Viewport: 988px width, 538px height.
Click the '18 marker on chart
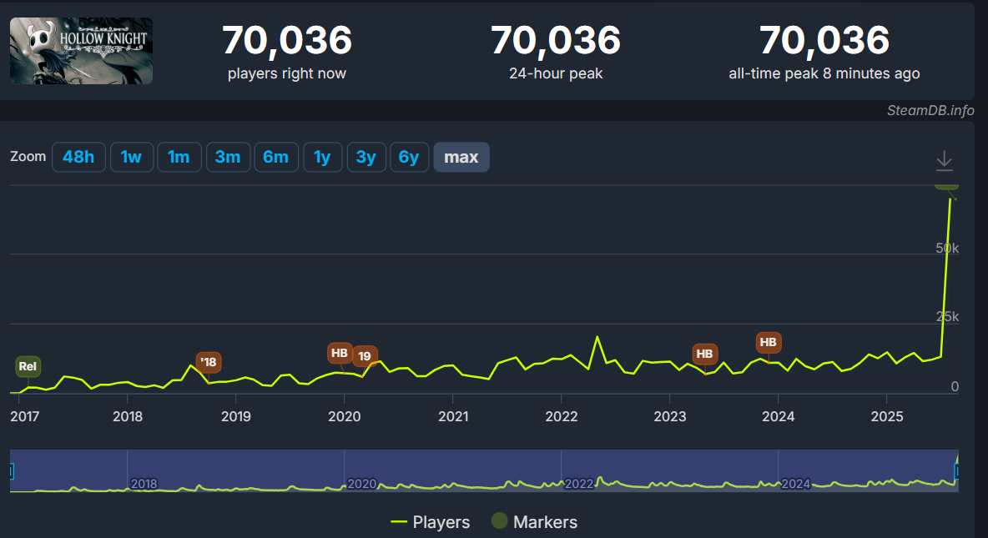(x=209, y=362)
